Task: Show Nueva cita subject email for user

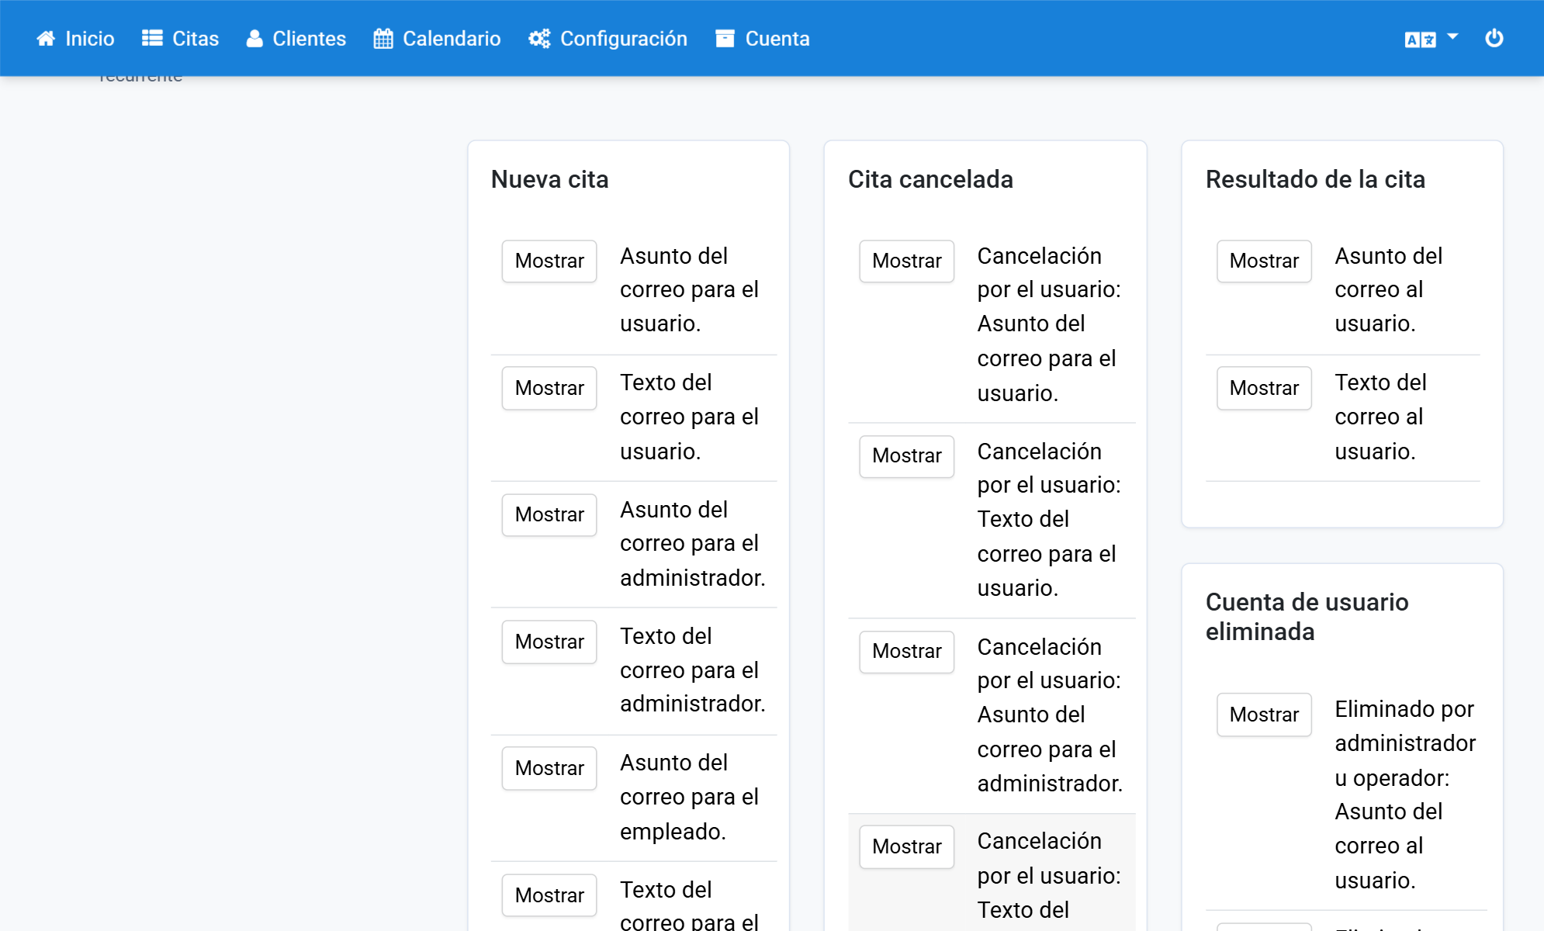Action: [x=549, y=261]
